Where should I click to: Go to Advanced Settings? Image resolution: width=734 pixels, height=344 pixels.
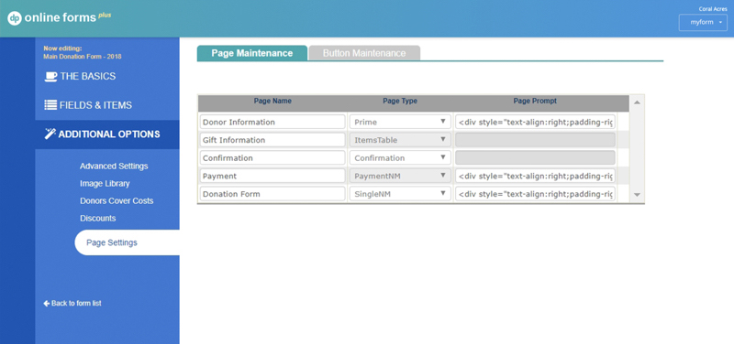114,167
